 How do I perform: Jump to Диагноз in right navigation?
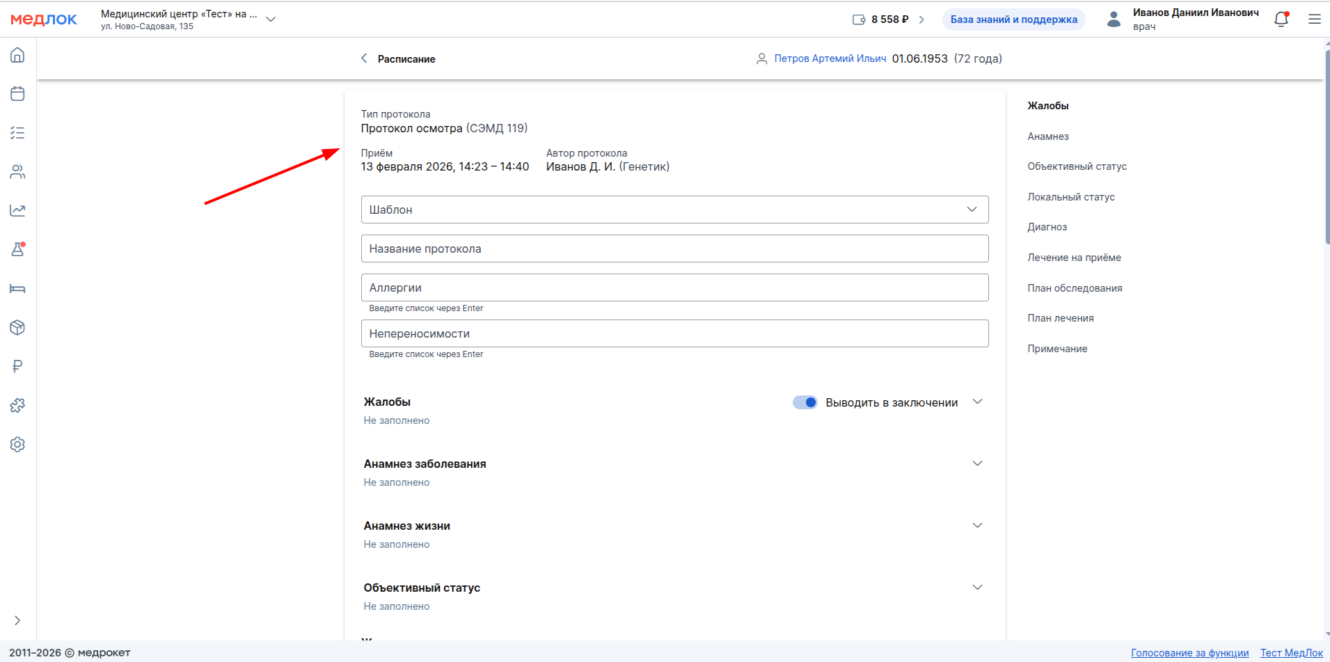point(1047,227)
